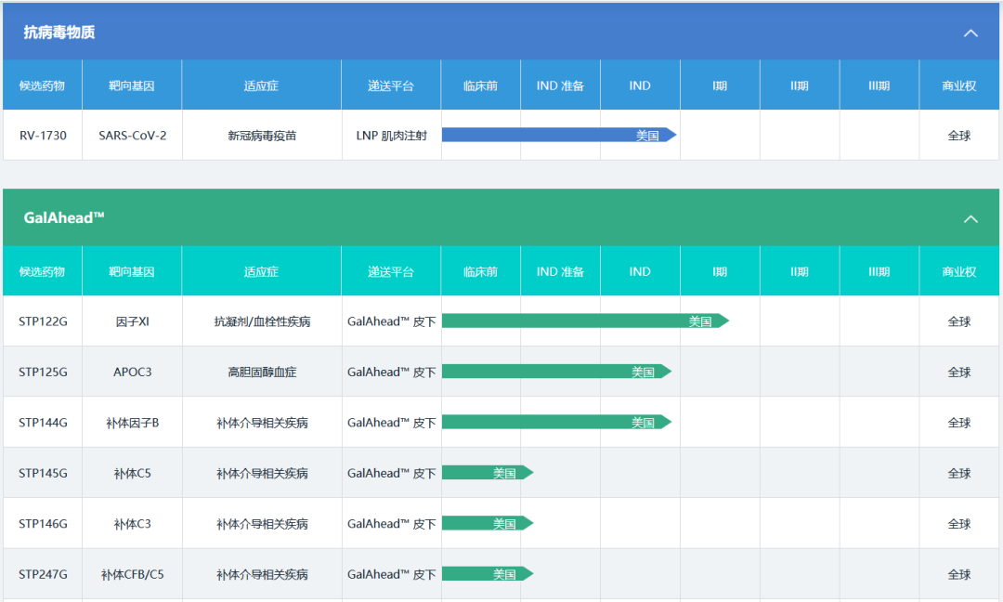Click GalAhead™ 皮下 in STP125G row
Screen dimensions: 1003x602
(392, 372)
